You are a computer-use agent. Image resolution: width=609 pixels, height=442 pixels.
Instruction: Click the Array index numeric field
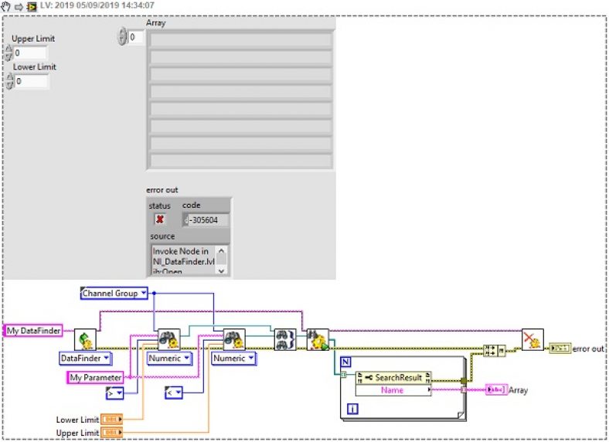(x=136, y=37)
